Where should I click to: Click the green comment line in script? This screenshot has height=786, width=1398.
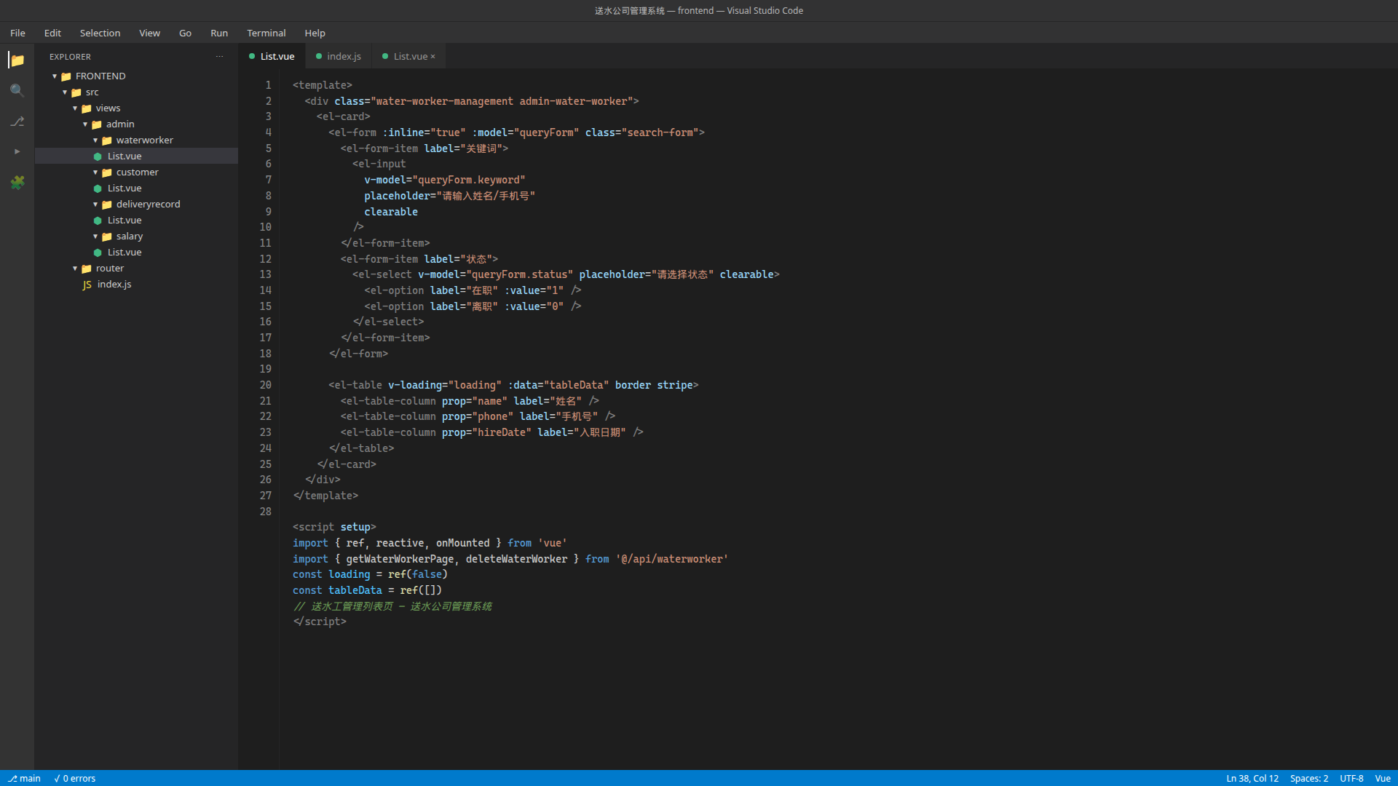click(392, 606)
